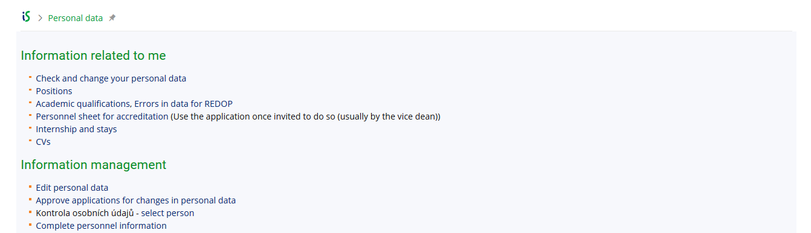Click the IS logo icon
Viewport: 811px width, 233px height.
26,17
